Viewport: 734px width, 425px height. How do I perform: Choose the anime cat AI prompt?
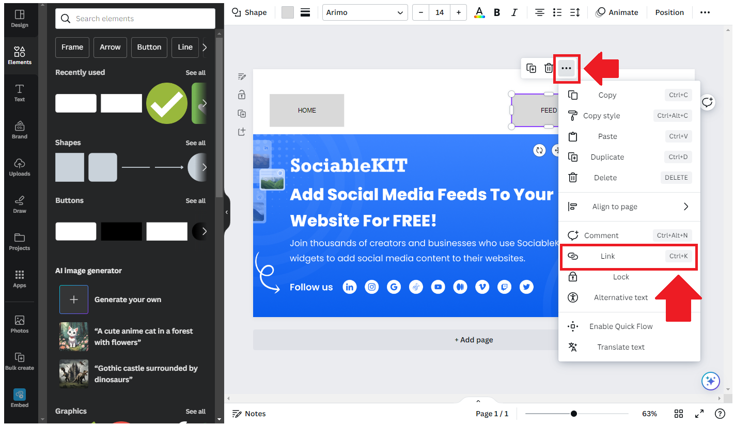[x=128, y=337]
